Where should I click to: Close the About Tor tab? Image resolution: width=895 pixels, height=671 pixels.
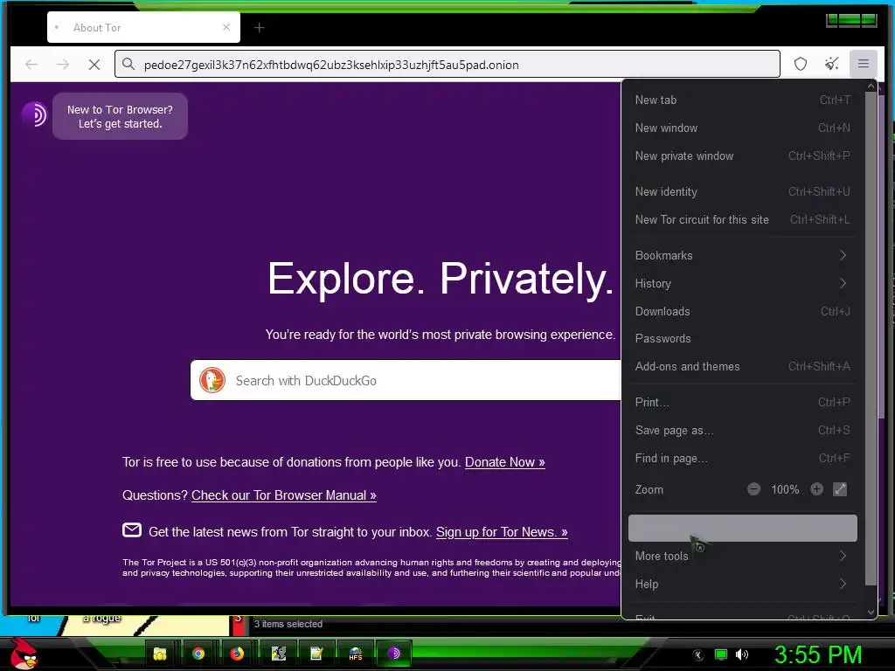(x=226, y=27)
